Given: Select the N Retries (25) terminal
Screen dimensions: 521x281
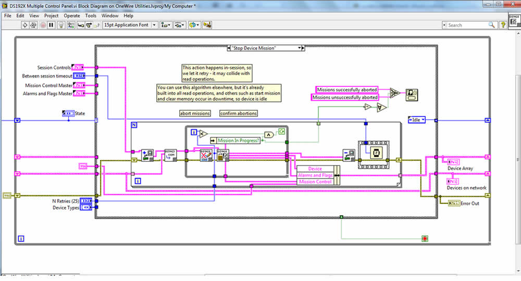Looking at the screenshot, I should [x=86, y=201].
